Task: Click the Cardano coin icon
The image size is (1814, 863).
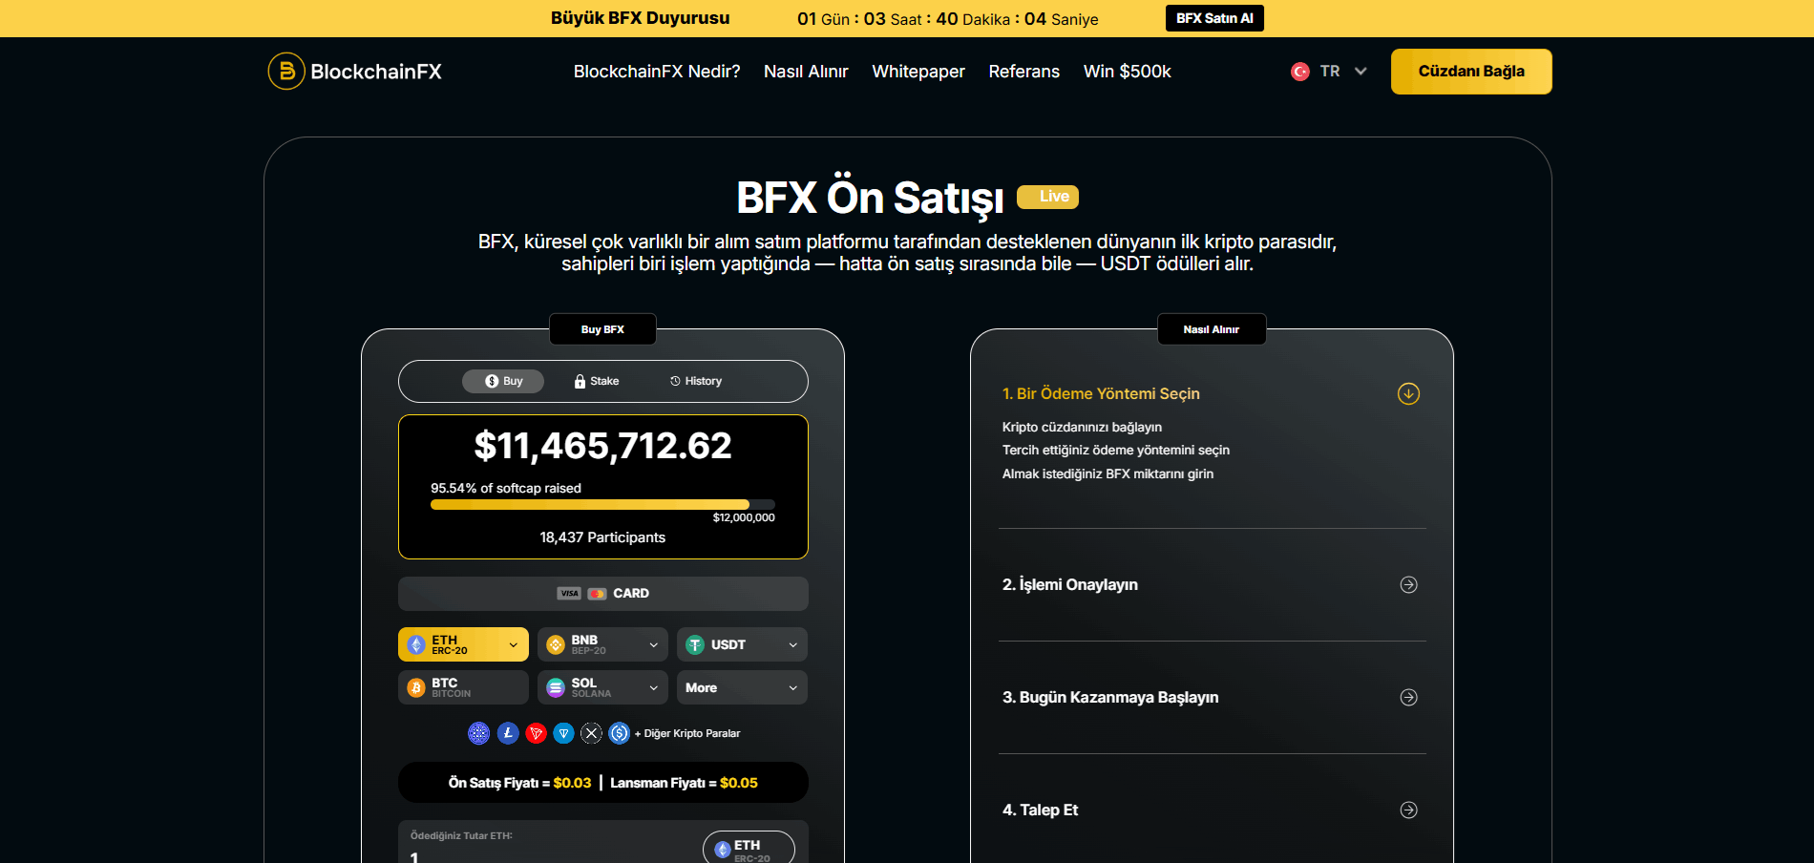Action: coord(478,733)
